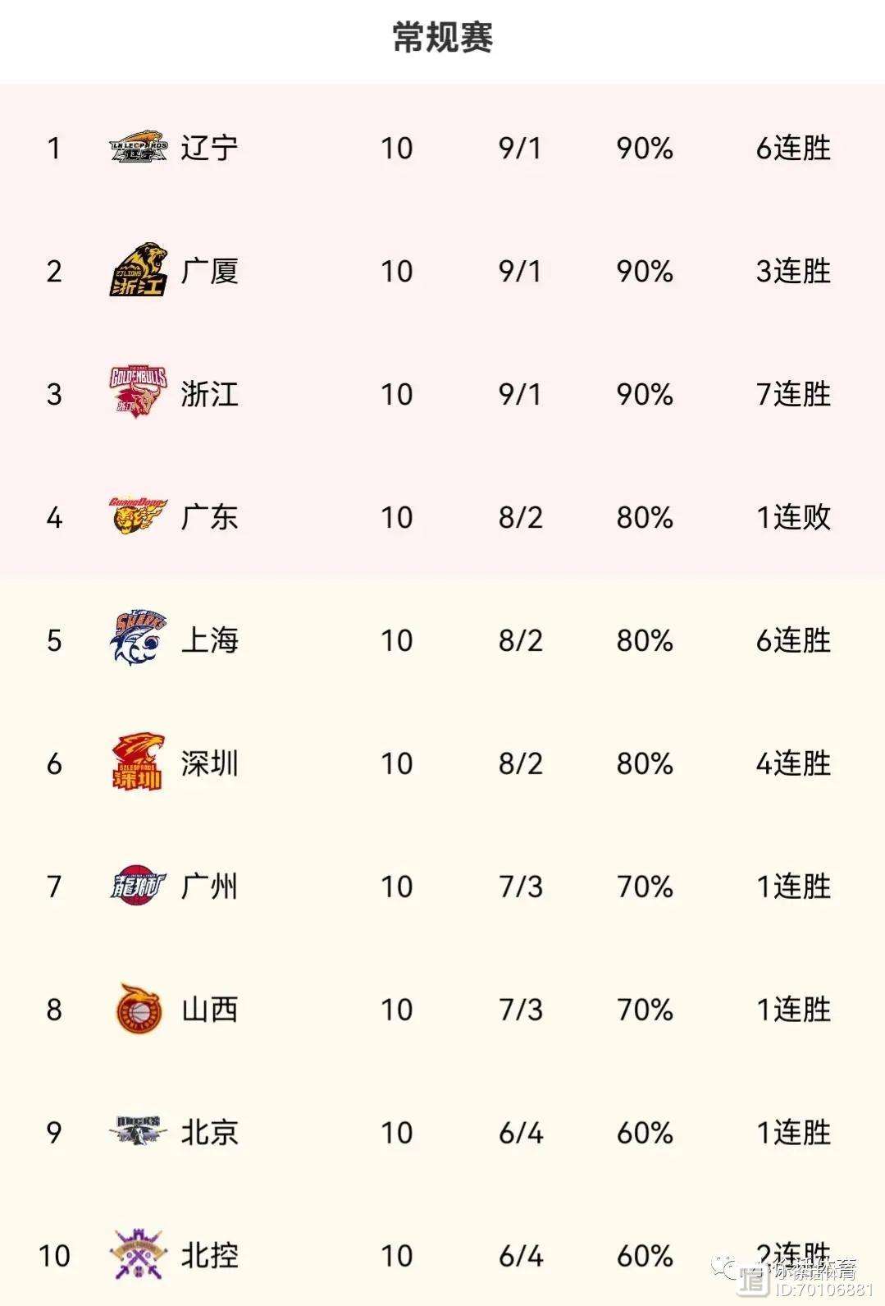Screen dimensions: 885x1306
Task: Click 深圳's 8/2 win-loss record
Action: [x=521, y=763]
